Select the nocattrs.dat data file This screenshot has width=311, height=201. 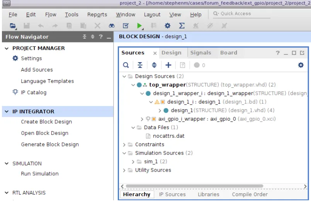pyautogui.click(x=168, y=136)
